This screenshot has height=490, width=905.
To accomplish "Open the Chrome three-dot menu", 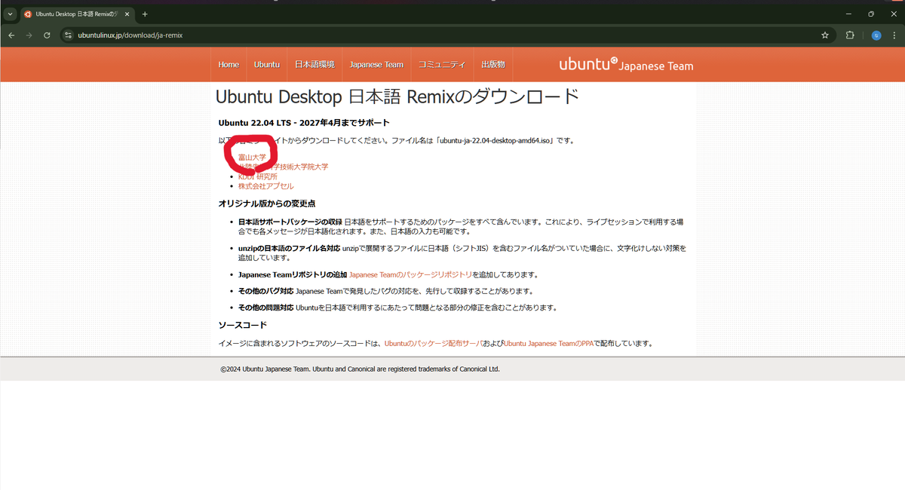I will tap(894, 35).
